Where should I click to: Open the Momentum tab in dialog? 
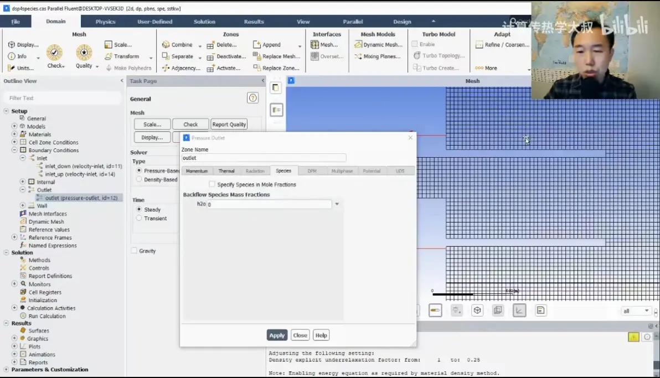point(197,171)
